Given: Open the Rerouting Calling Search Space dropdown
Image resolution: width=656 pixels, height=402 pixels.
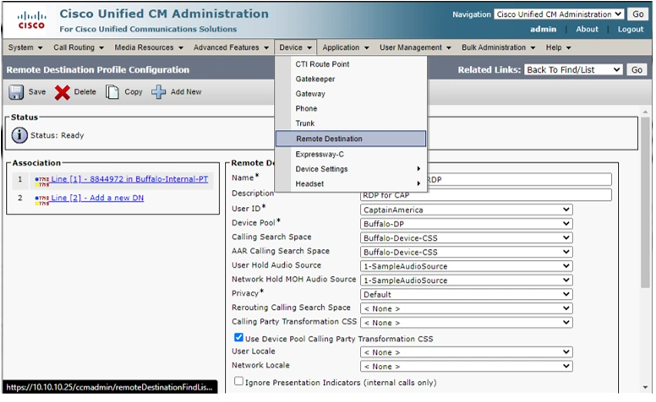Looking at the screenshot, I should tap(466, 308).
